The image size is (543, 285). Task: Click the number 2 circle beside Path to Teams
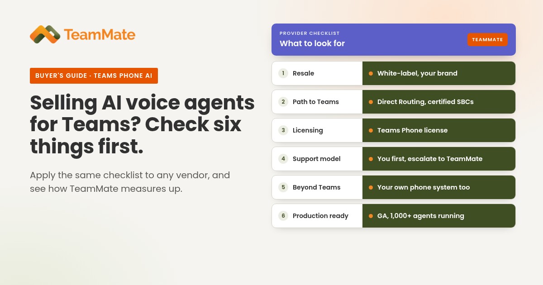click(283, 102)
